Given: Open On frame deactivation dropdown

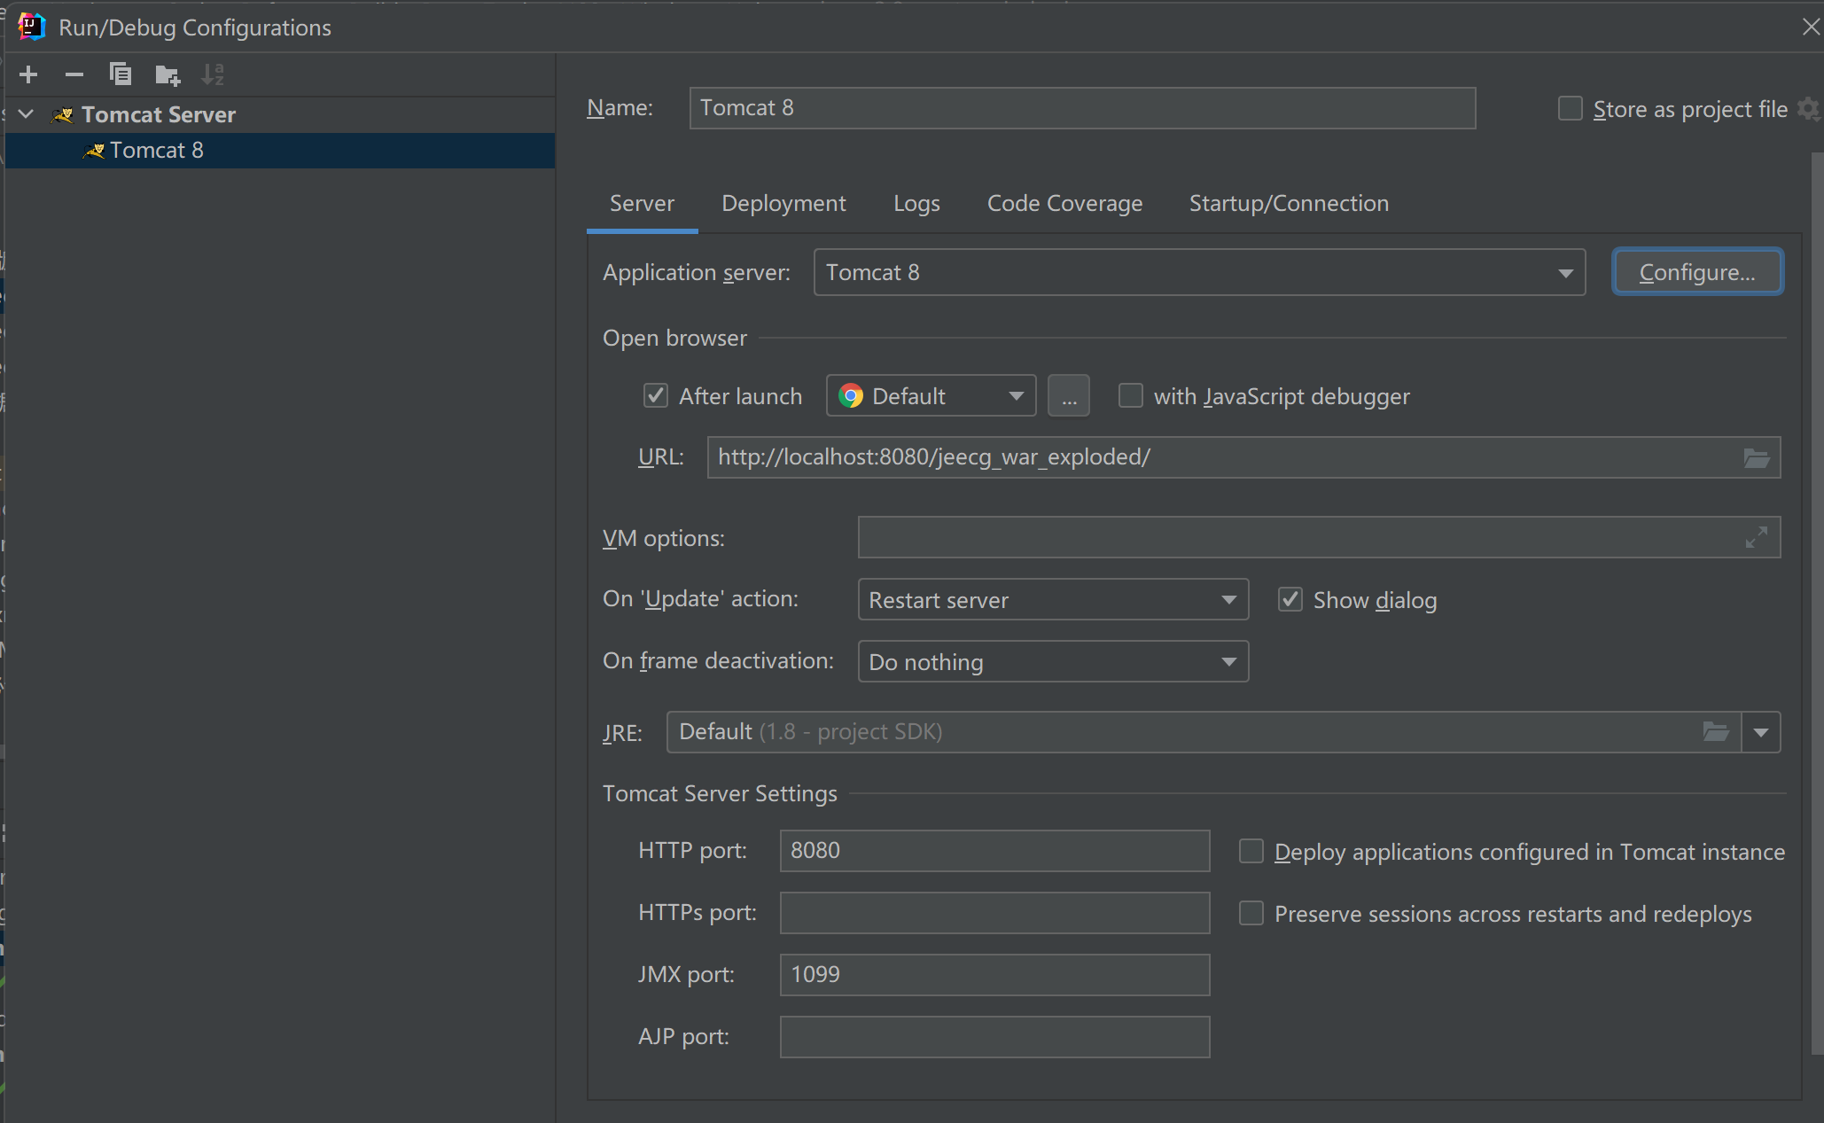Looking at the screenshot, I should pyautogui.click(x=1053, y=661).
